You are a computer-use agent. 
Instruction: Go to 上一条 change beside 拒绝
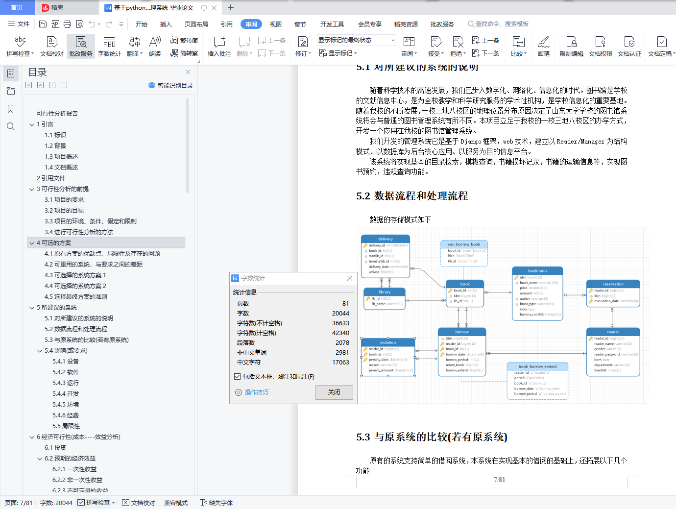click(x=485, y=40)
